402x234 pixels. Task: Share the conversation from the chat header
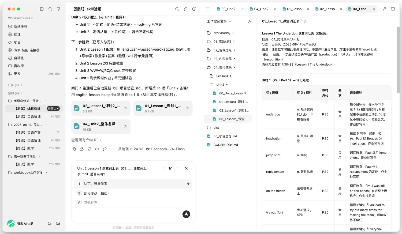(x=185, y=9)
